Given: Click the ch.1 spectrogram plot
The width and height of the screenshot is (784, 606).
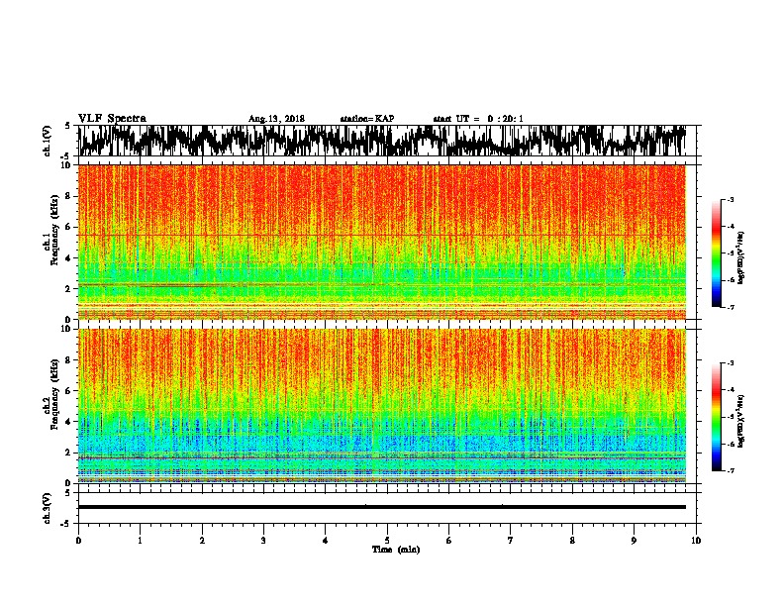Looking at the screenshot, I should [382, 242].
